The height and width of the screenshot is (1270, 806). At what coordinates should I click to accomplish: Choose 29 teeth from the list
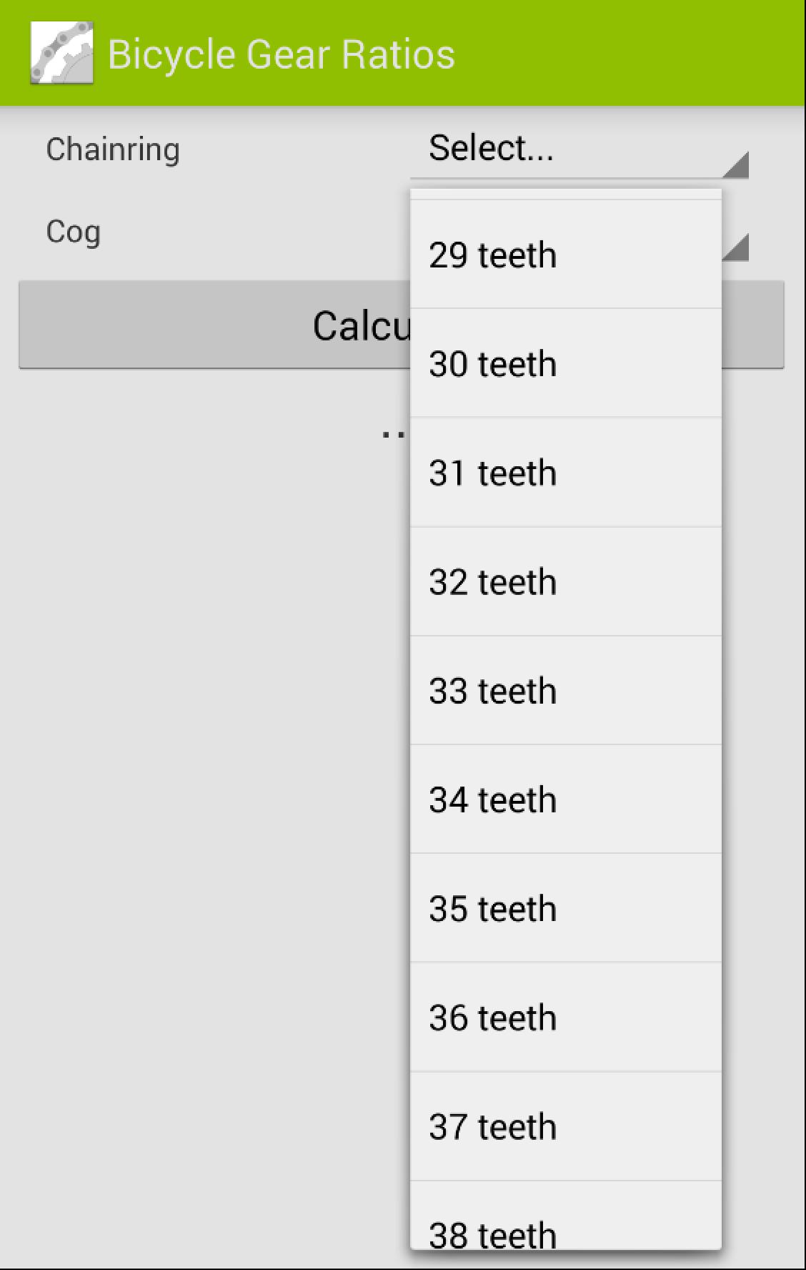coord(566,255)
